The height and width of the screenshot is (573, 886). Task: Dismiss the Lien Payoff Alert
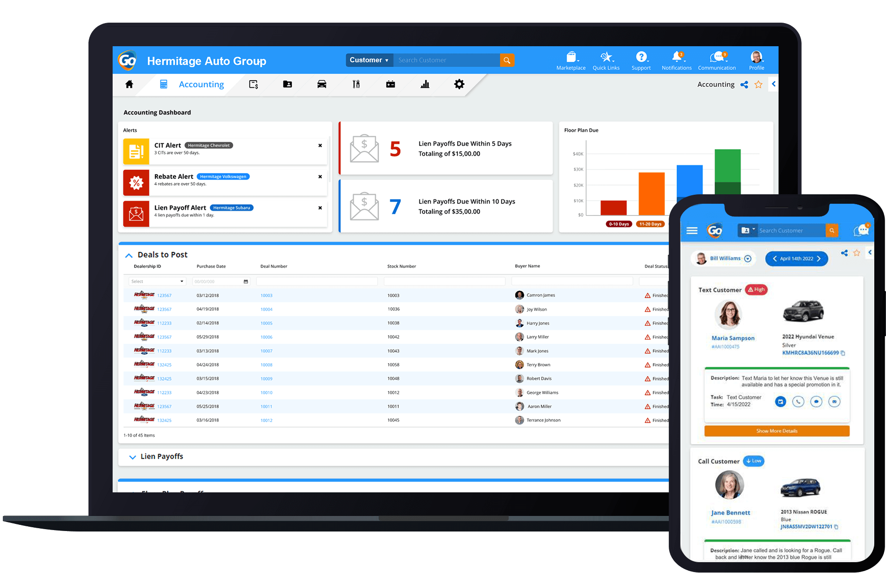pyautogui.click(x=320, y=208)
